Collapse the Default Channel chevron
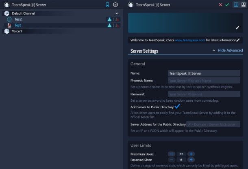 117,13
